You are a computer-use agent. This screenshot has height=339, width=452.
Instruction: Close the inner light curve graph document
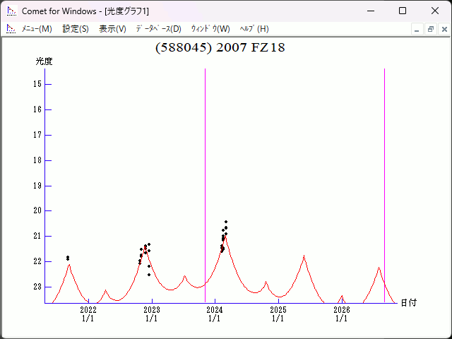click(x=443, y=29)
